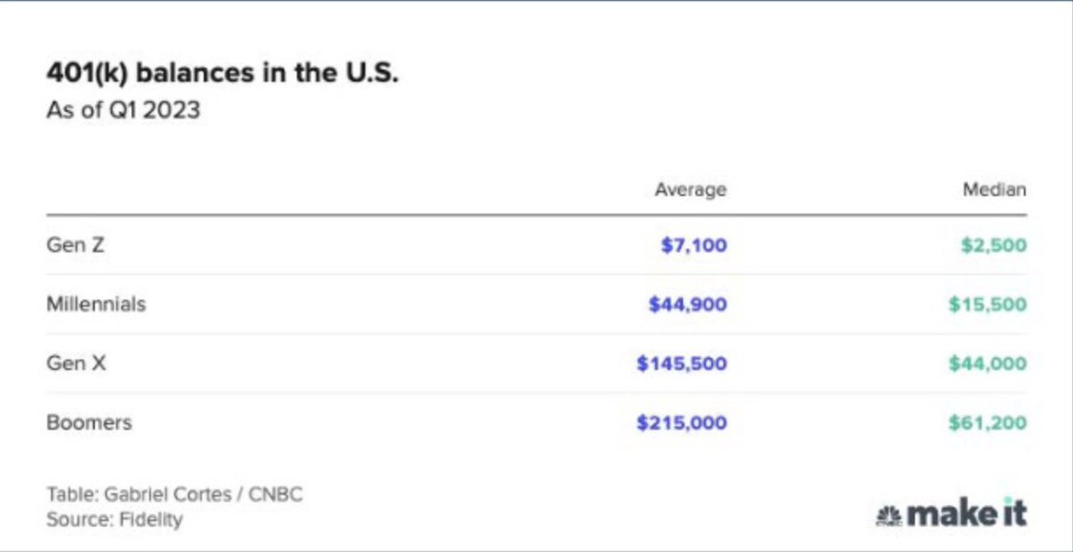Image resolution: width=1073 pixels, height=552 pixels.
Task: Click the Millennials row label
Action: coord(96,304)
